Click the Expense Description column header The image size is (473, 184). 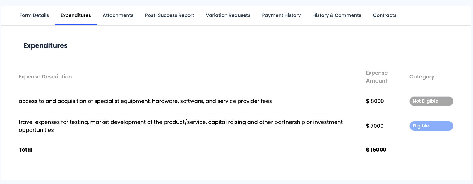pyautogui.click(x=45, y=77)
